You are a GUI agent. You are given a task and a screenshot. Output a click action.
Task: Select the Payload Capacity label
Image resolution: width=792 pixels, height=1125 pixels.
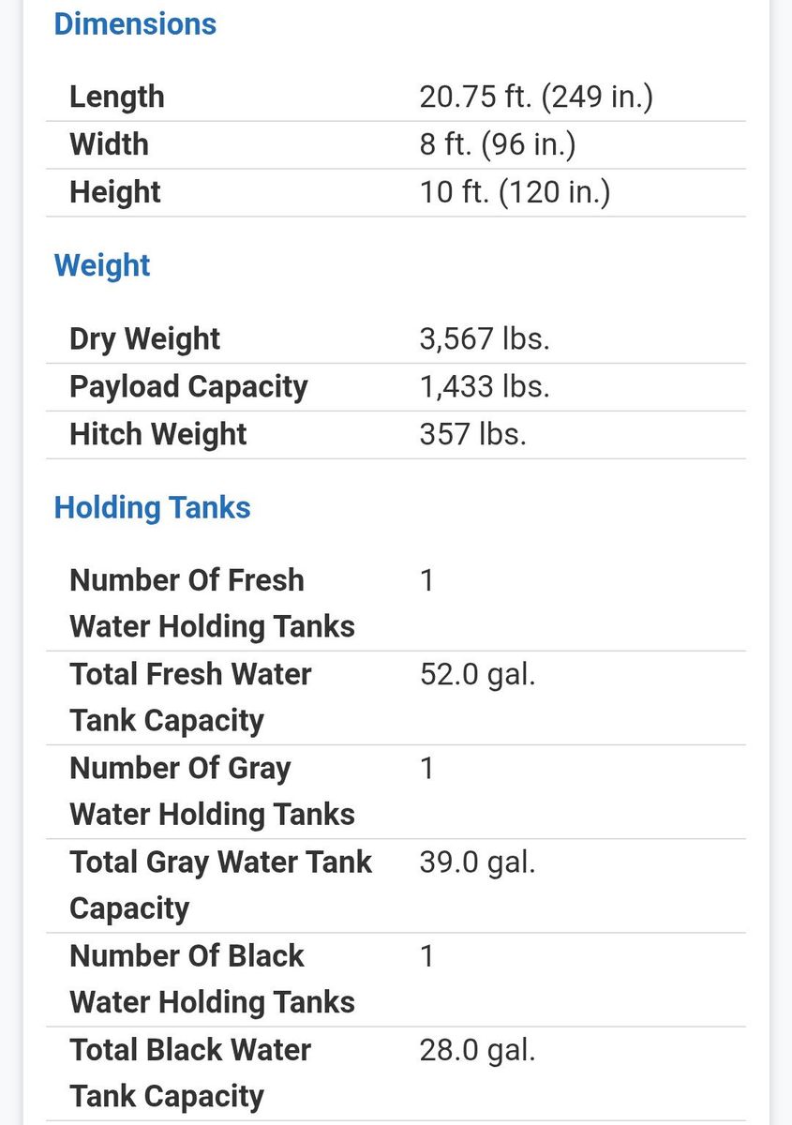pyautogui.click(x=188, y=386)
